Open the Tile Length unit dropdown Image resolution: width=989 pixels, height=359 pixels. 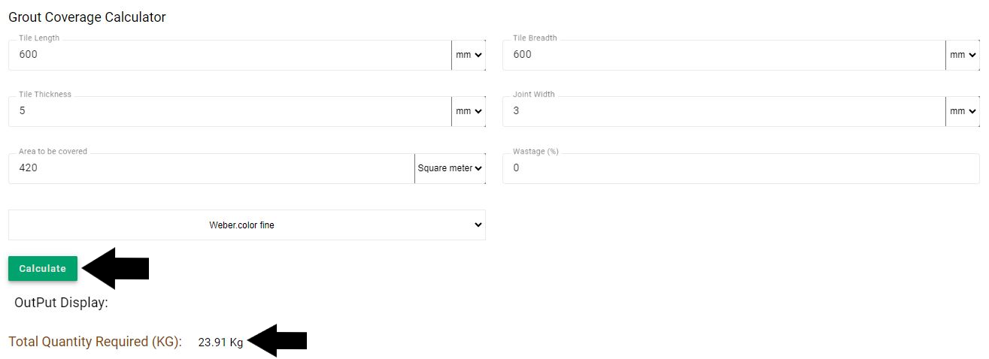point(469,55)
